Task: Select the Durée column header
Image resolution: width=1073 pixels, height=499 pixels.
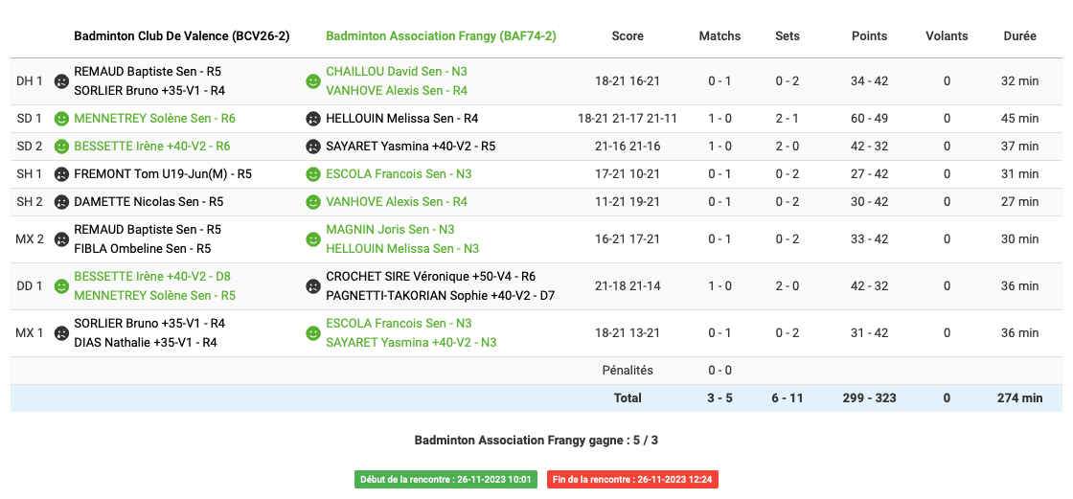Action: click(x=1019, y=36)
